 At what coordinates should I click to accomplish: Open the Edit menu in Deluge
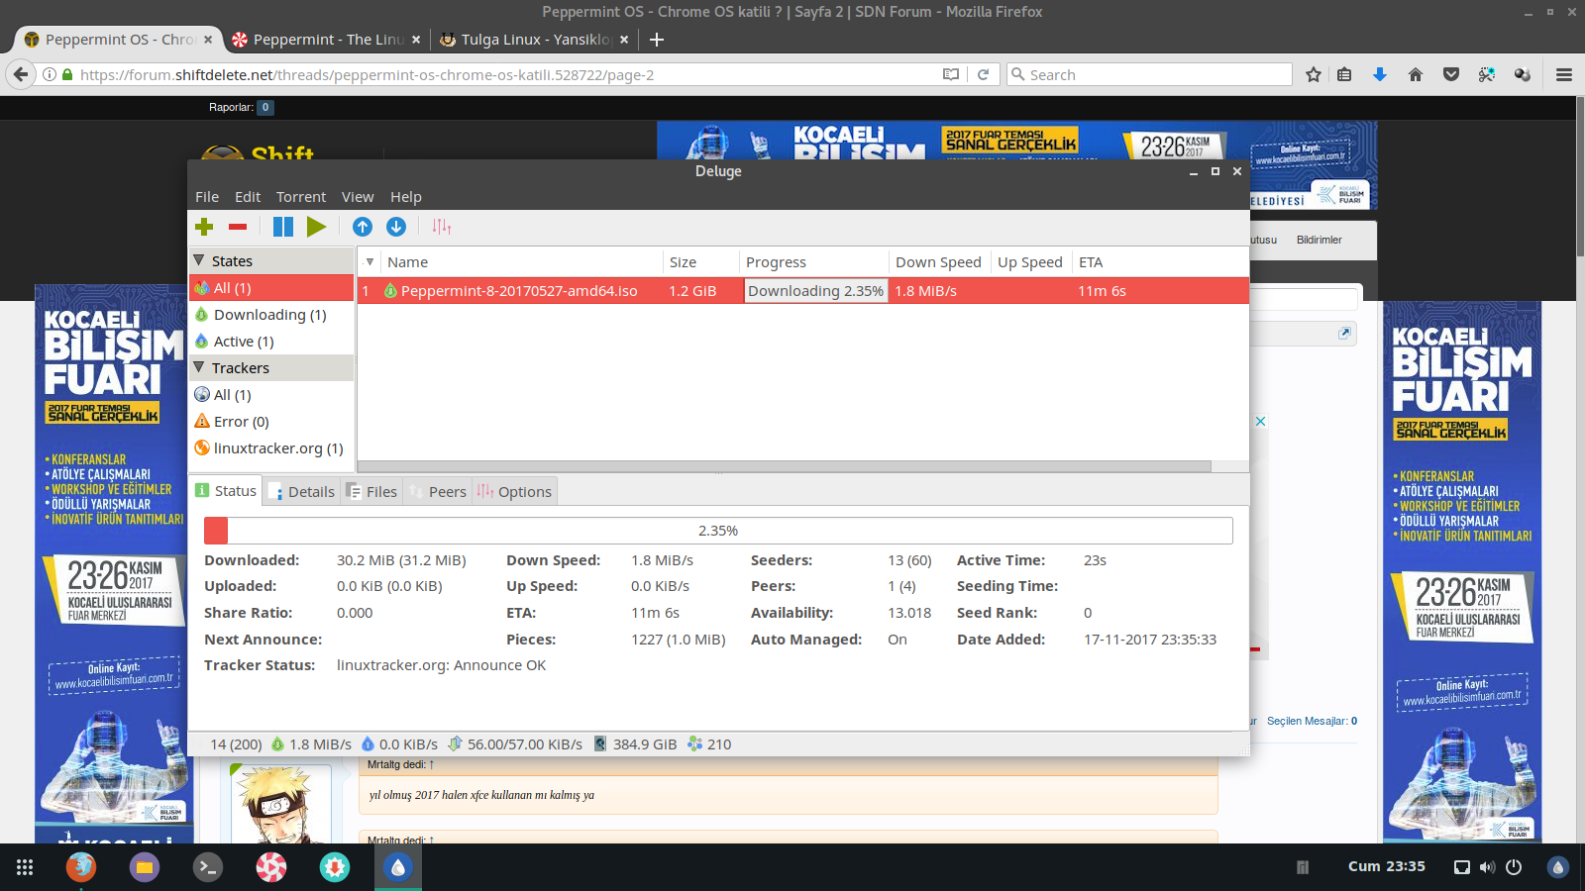(x=248, y=197)
